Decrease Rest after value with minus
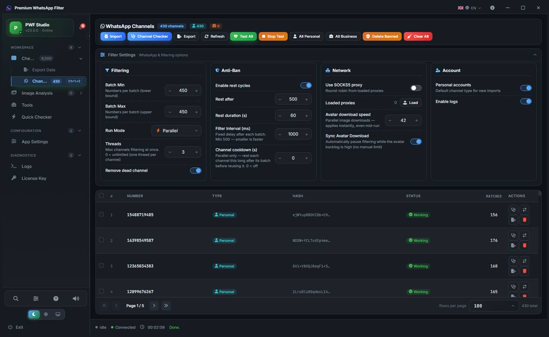The width and height of the screenshot is (549, 337). 280,99
